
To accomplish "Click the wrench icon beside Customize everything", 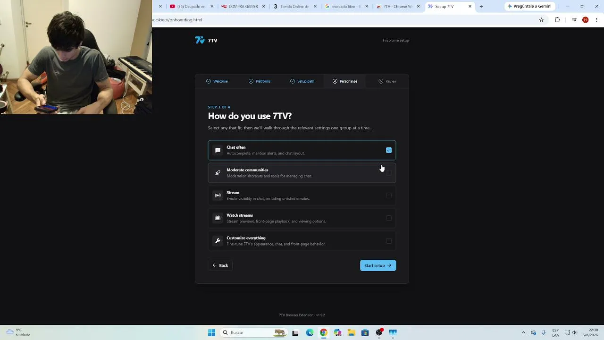I will click(218, 241).
